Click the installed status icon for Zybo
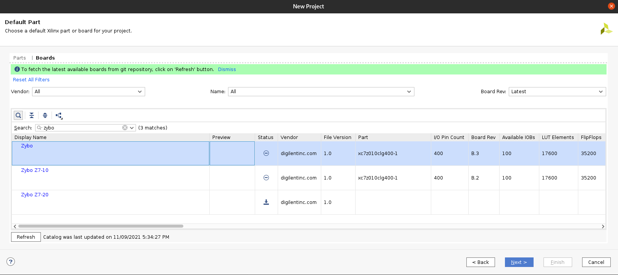The height and width of the screenshot is (275, 618). pyautogui.click(x=266, y=153)
